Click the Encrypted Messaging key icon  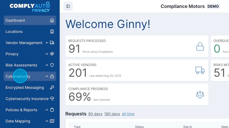(x=52, y=87)
